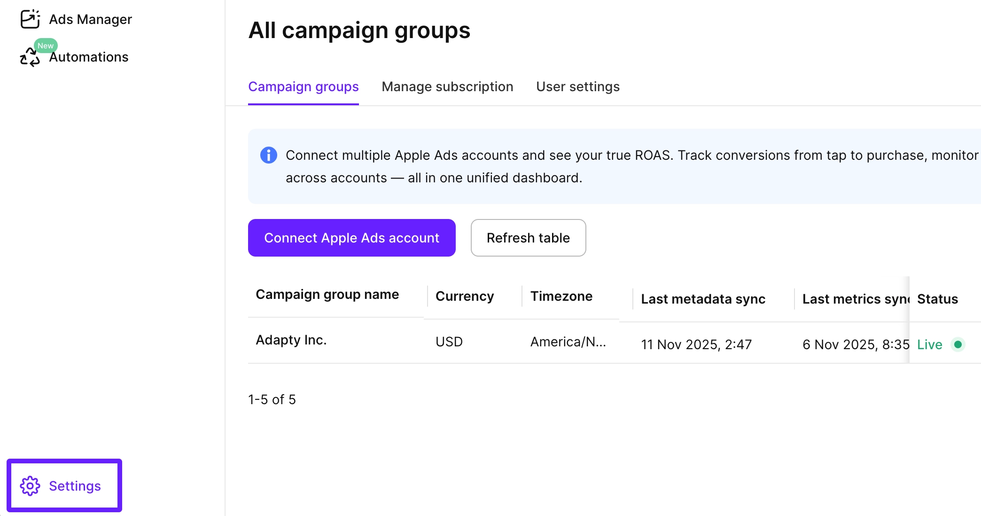Click the Settings gear icon

pos(30,485)
